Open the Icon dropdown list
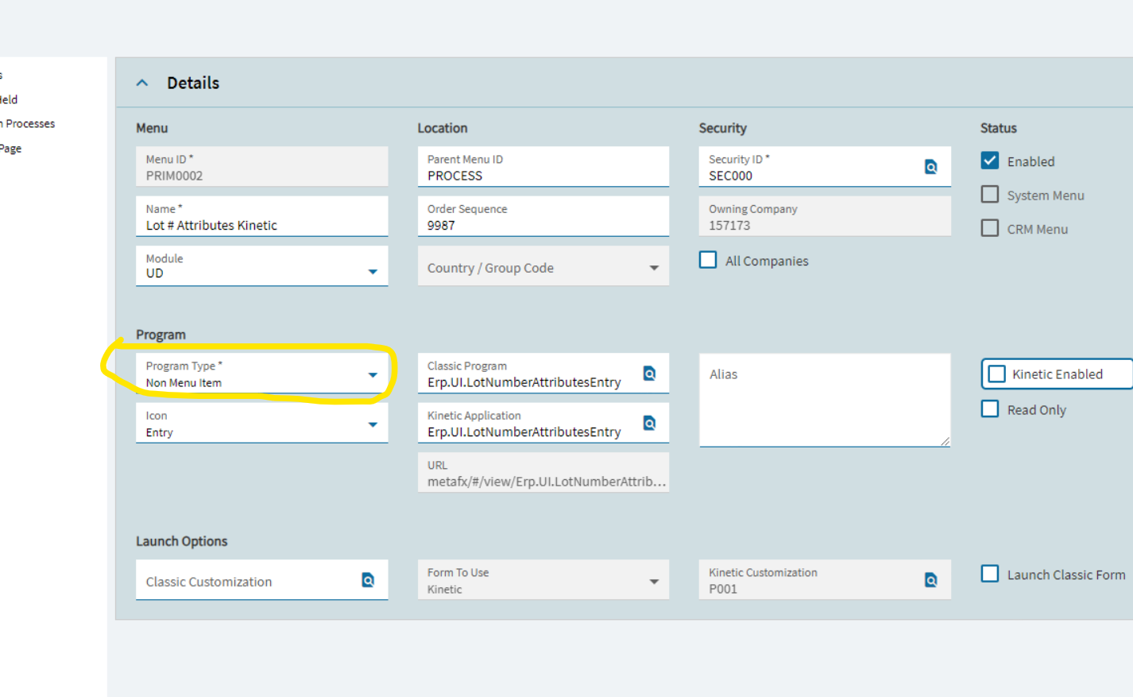 coord(373,424)
